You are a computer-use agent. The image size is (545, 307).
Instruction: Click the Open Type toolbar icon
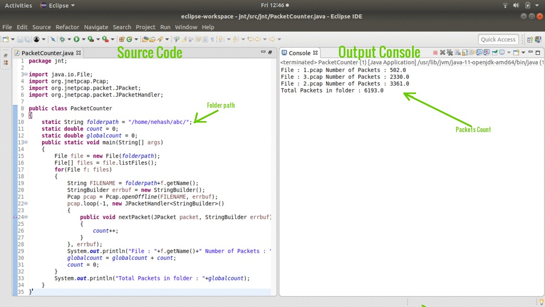(x=145, y=40)
